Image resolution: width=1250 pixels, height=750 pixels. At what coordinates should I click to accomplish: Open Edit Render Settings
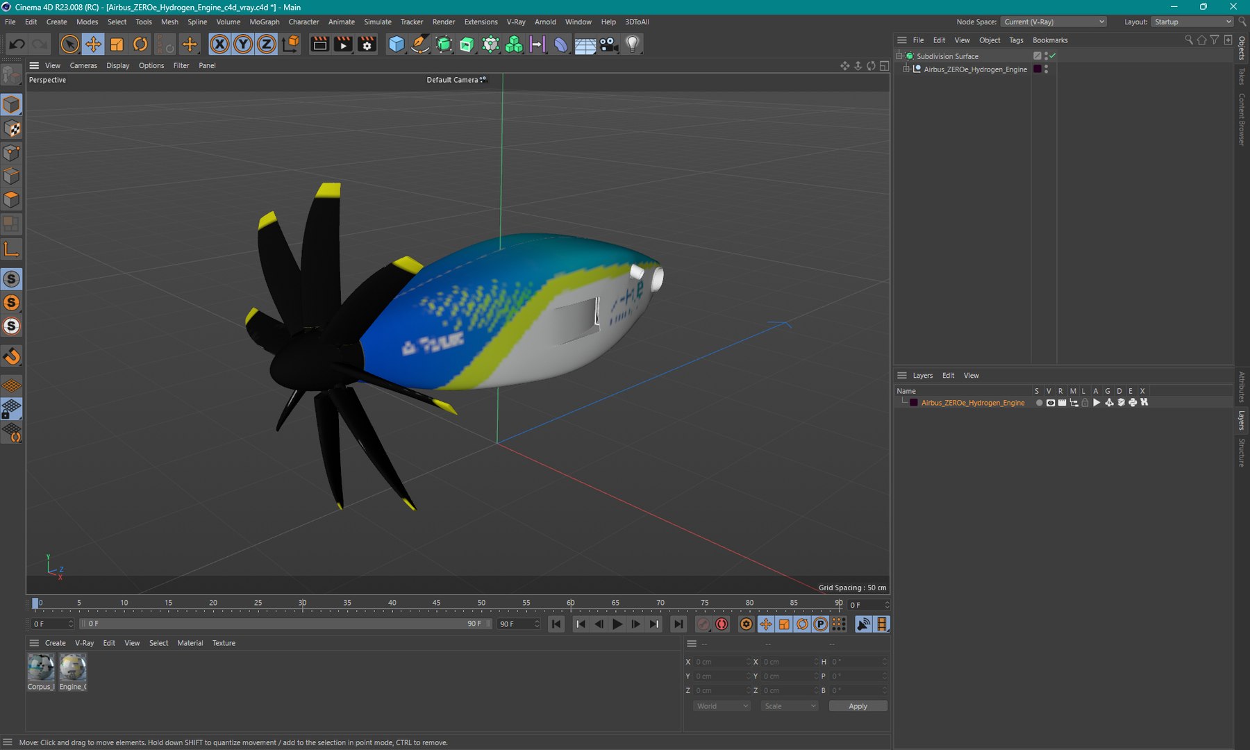[x=367, y=44]
